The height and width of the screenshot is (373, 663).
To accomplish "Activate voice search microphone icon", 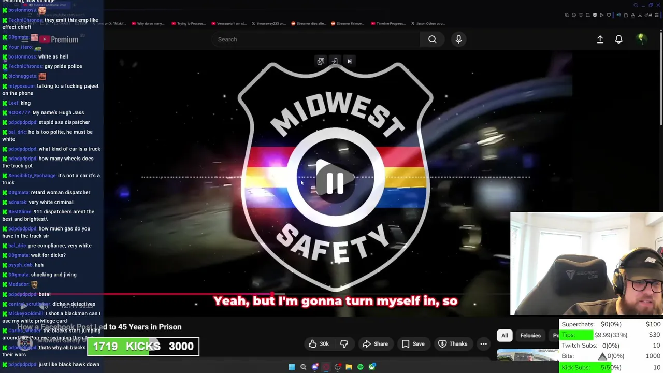I will (x=458, y=39).
